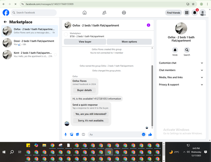Click Find friends button
The image size is (211, 162).
click(173, 13)
